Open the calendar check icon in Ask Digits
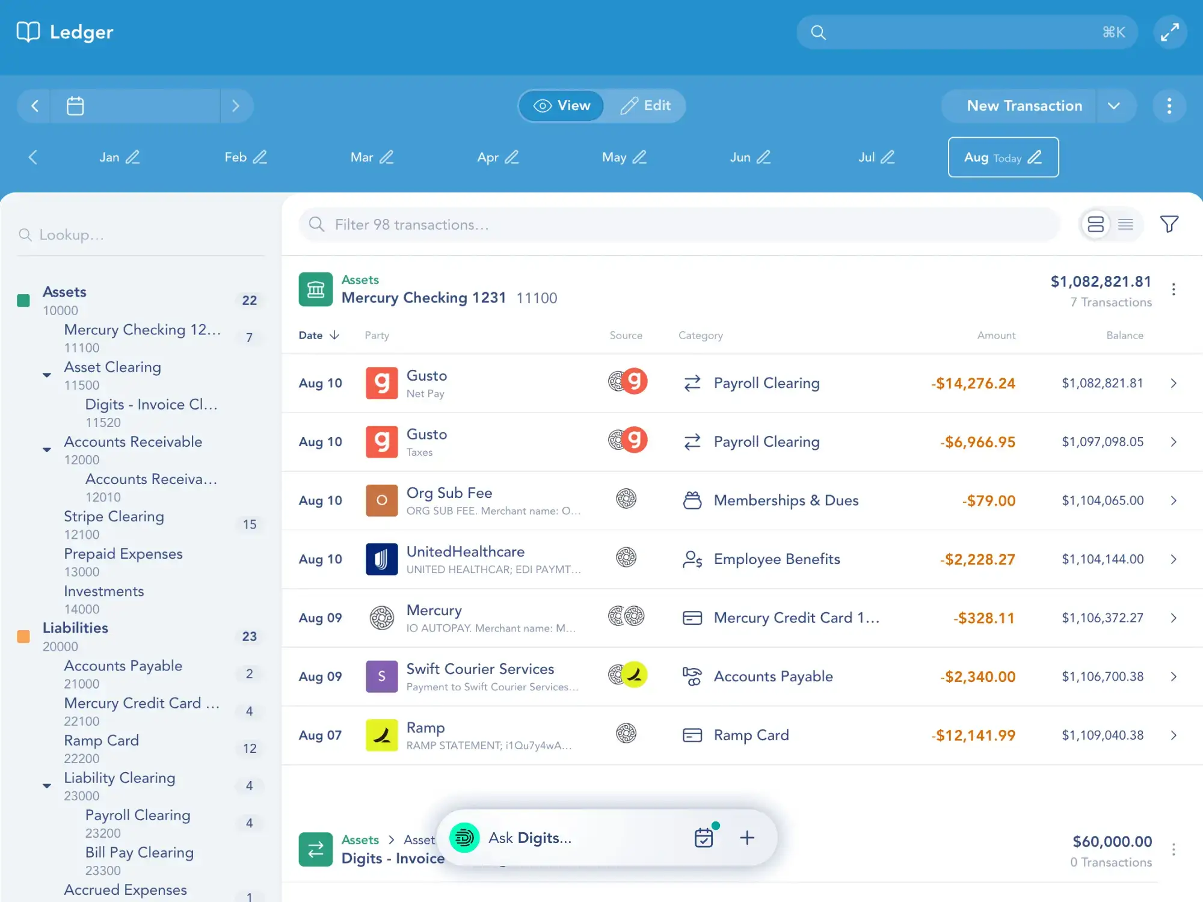Screen dimensions: 1203x902 (x=704, y=837)
